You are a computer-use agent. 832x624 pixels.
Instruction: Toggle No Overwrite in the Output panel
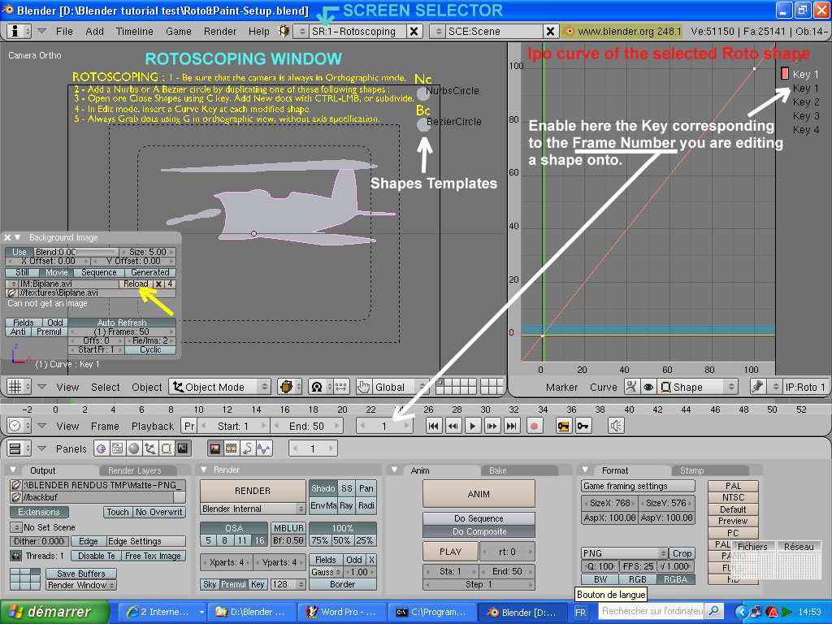[x=159, y=512]
